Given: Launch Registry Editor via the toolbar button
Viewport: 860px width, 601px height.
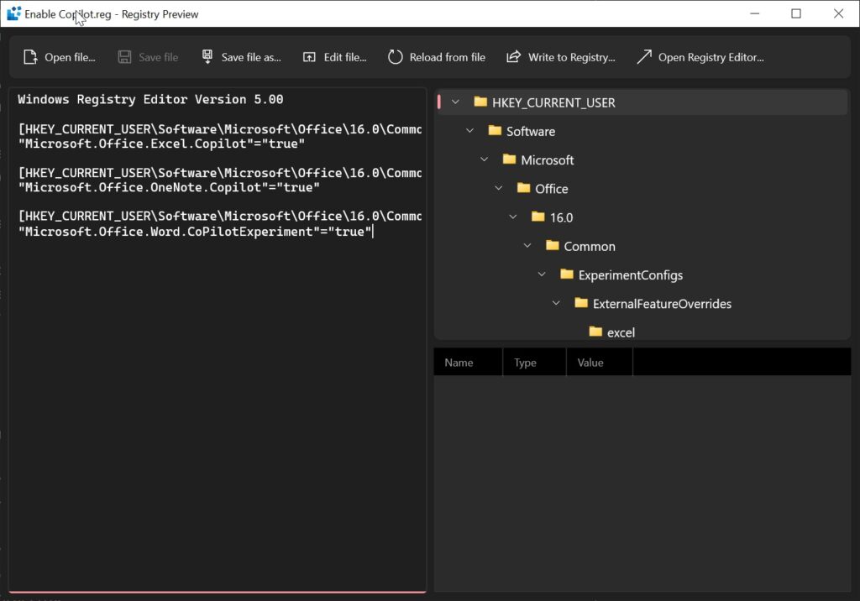Looking at the screenshot, I should tap(700, 57).
